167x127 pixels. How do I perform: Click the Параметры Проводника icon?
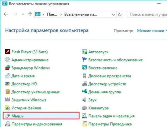tap(85, 124)
